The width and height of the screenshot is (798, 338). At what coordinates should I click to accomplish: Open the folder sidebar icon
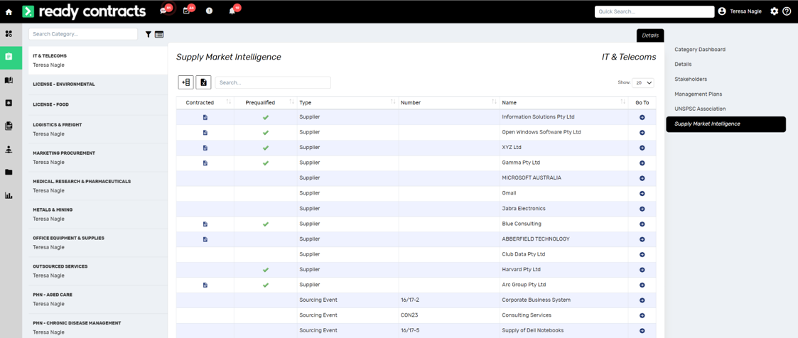click(x=9, y=173)
